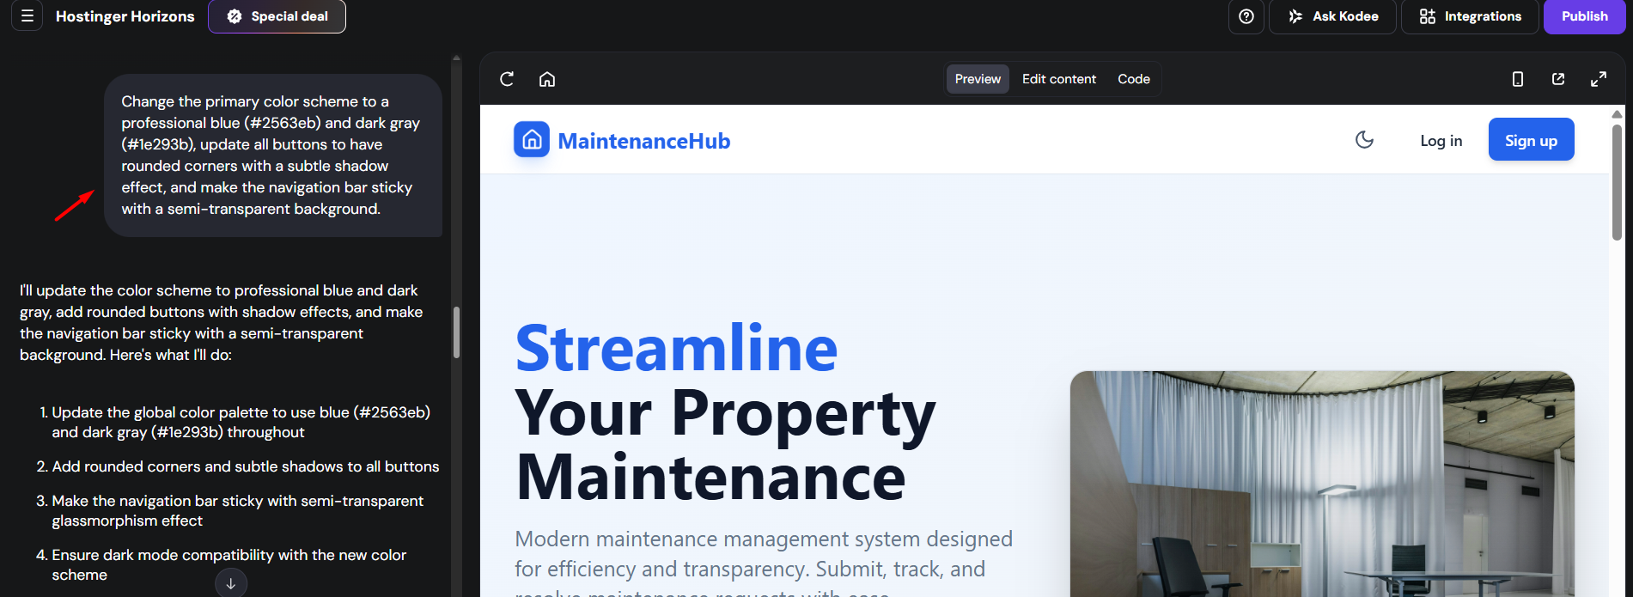Click the Special deal button
The width and height of the screenshot is (1633, 597).
277,16
